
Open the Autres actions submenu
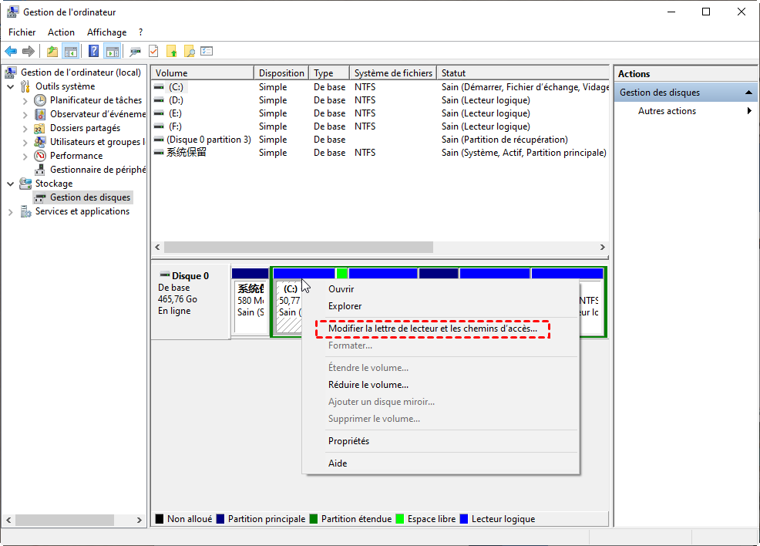pos(686,111)
